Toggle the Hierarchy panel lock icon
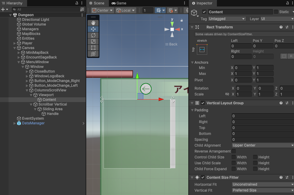The image size is (294, 195). tap(77, 3)
